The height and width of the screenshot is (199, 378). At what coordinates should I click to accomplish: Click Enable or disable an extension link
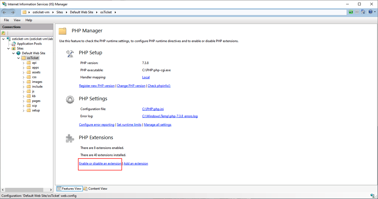point(100,164)
